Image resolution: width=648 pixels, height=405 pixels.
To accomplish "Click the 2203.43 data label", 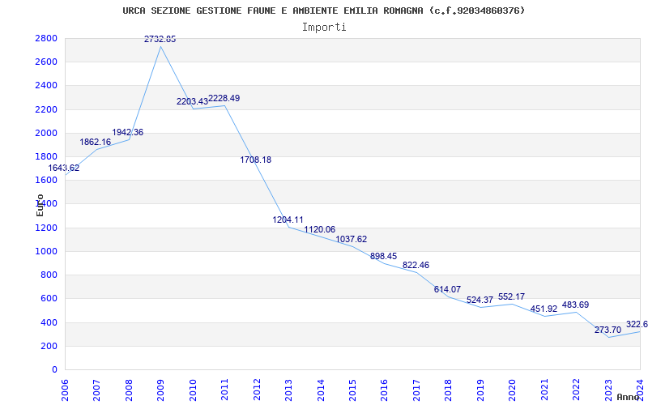I will (192, 102).
